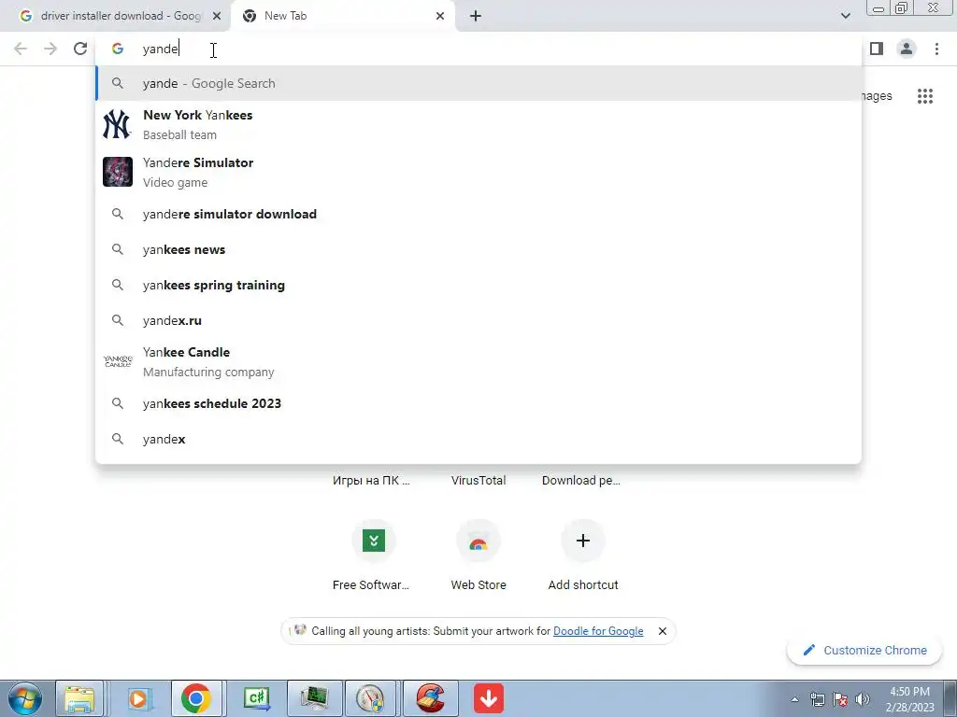Click the Customize Chrome button
Image resolution: width=957 pixels, height=717 pixels.
[864, 650]
